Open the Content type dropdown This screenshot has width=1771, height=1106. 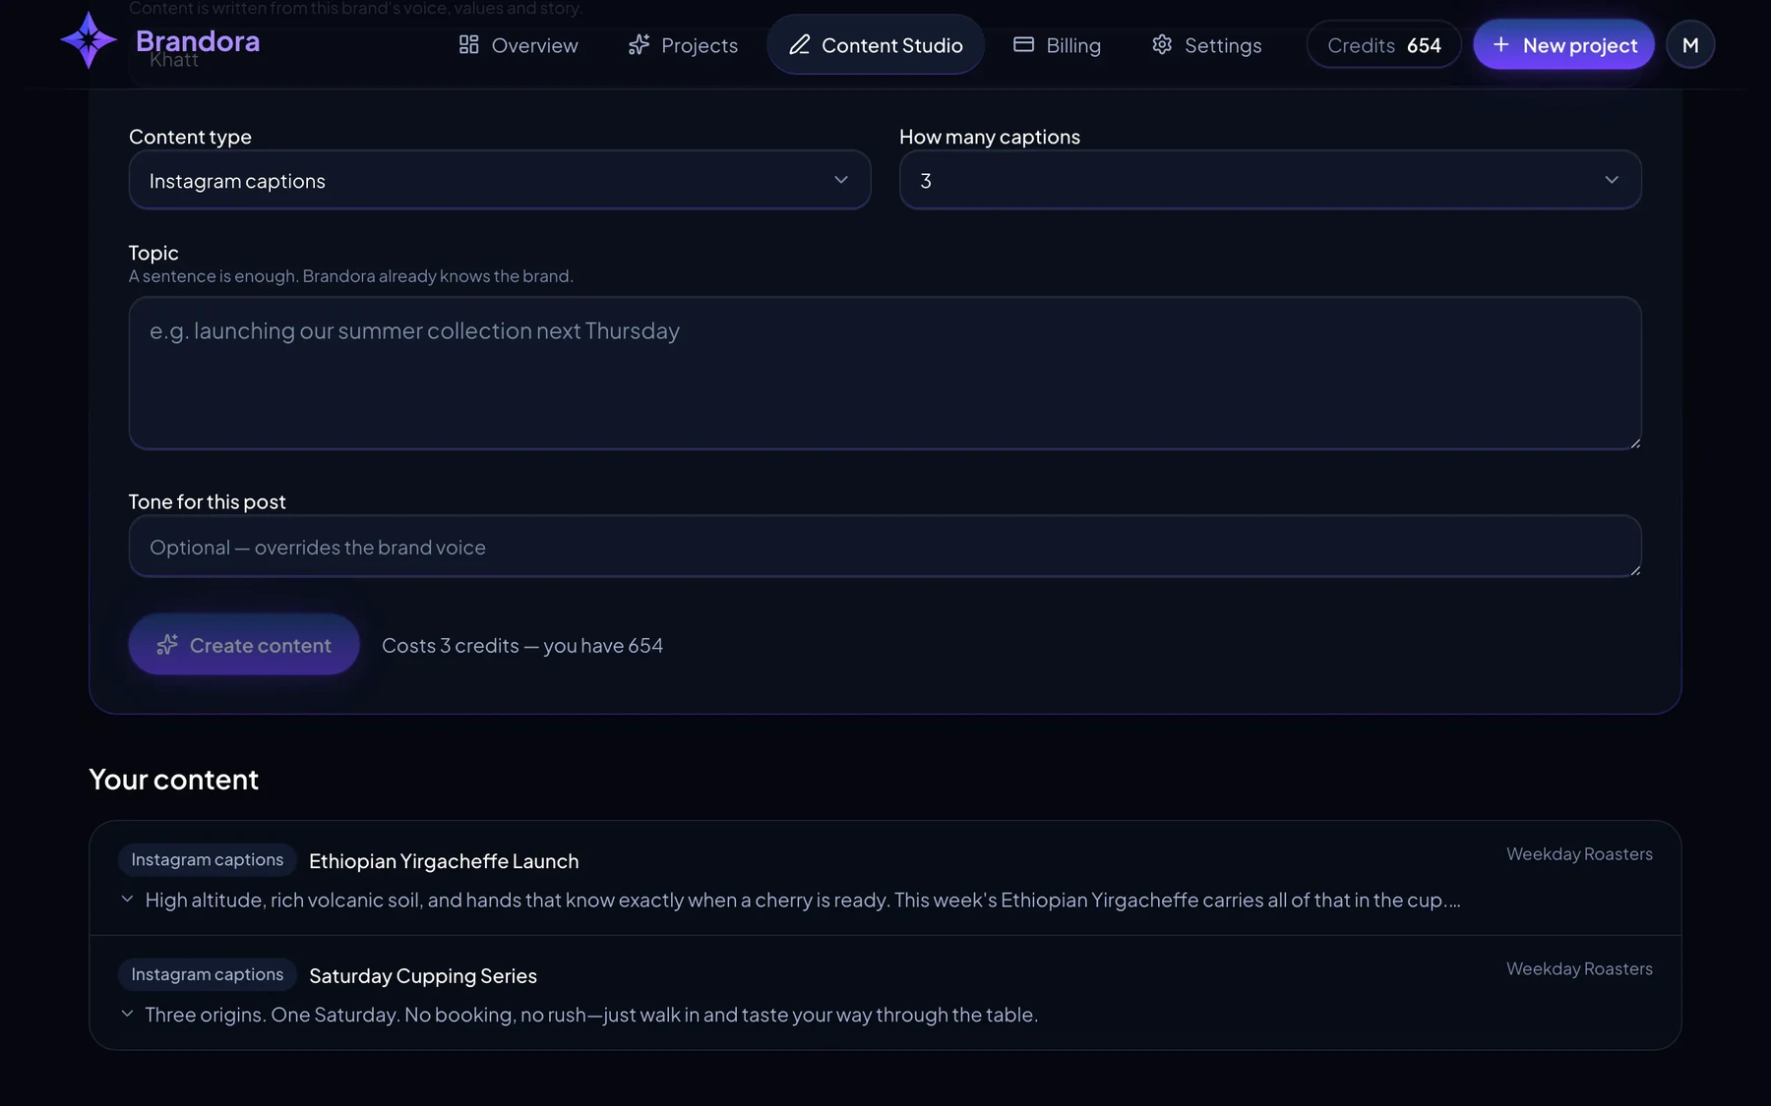[x=500, y=180]
